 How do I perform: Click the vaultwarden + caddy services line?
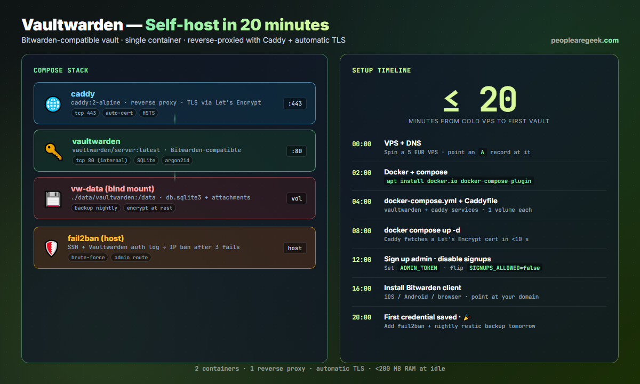click(458, 210)
